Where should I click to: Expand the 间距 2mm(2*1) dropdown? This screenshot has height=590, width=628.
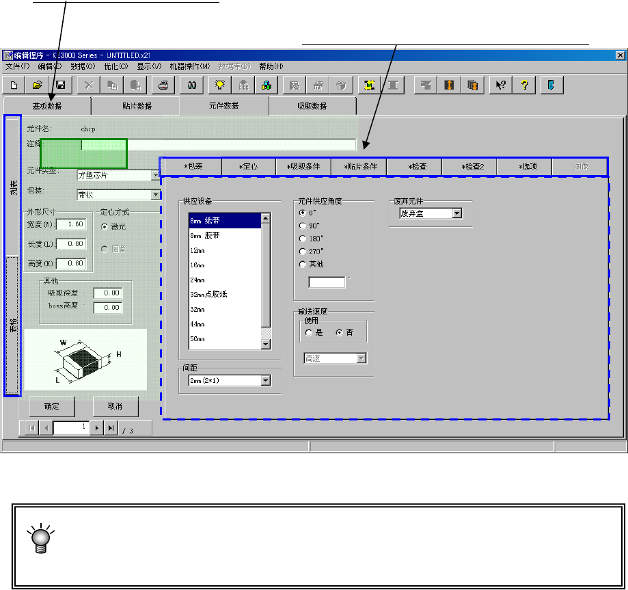pyautogui.click(x=266, y=381)
